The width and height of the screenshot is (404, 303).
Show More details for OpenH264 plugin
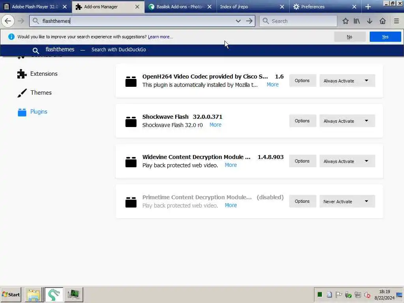(272, 84)
